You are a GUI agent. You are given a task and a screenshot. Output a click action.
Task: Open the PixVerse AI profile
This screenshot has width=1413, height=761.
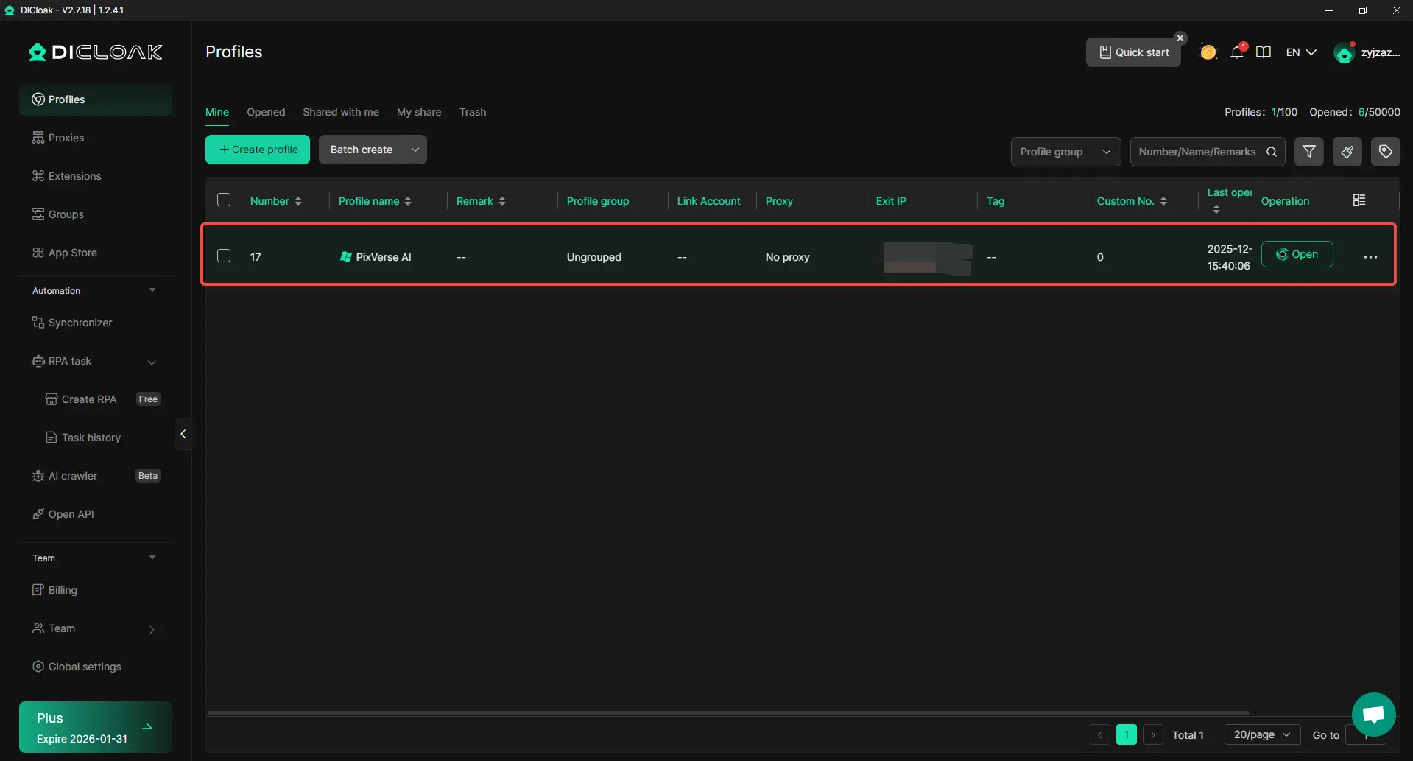[x=1296, y=254]
